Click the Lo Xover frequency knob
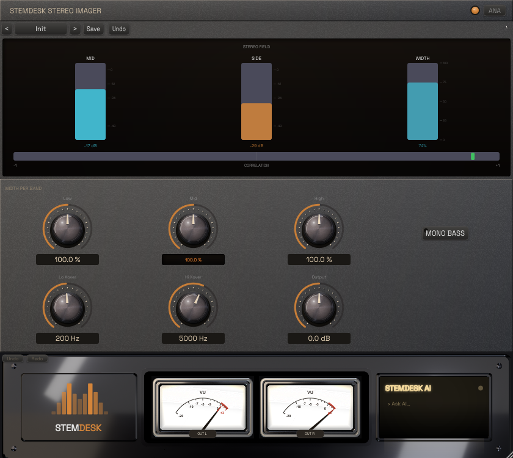513x458 pixels. (x=67, y=307)
